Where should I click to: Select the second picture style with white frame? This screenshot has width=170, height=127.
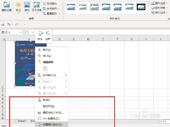(83, 7)
